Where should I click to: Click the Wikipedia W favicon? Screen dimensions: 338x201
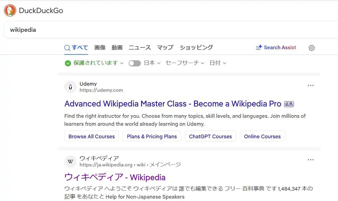click(x=70, y=162)
